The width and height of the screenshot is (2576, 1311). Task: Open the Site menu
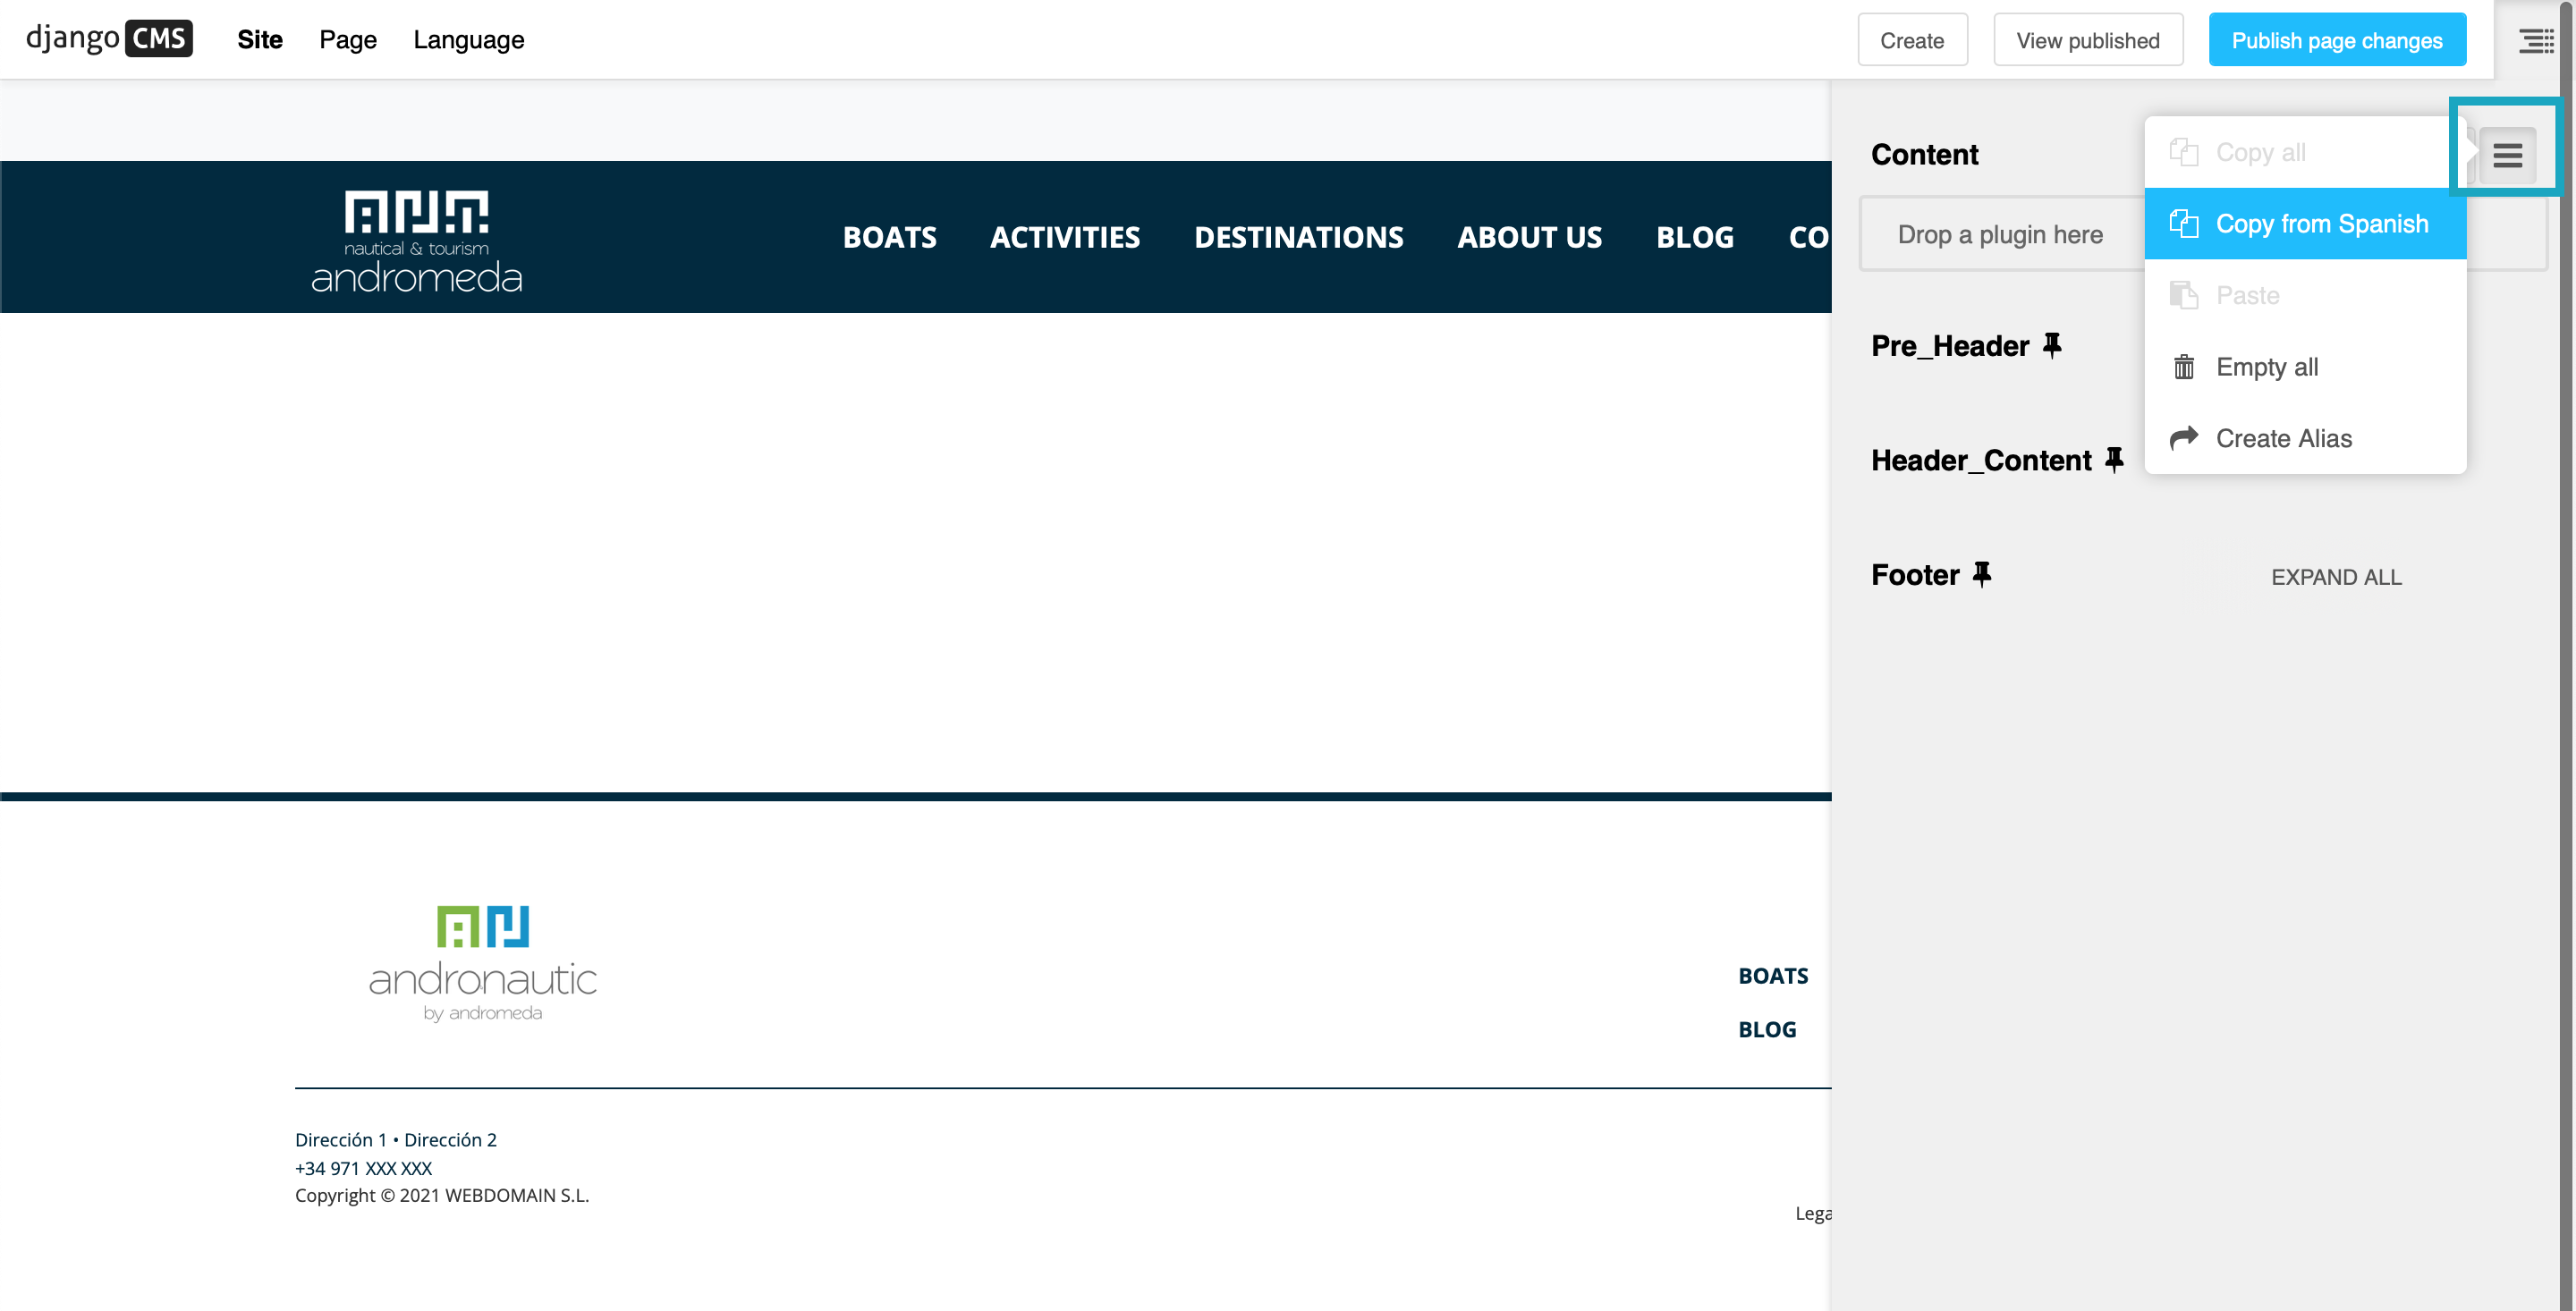[x=260, y=40]
